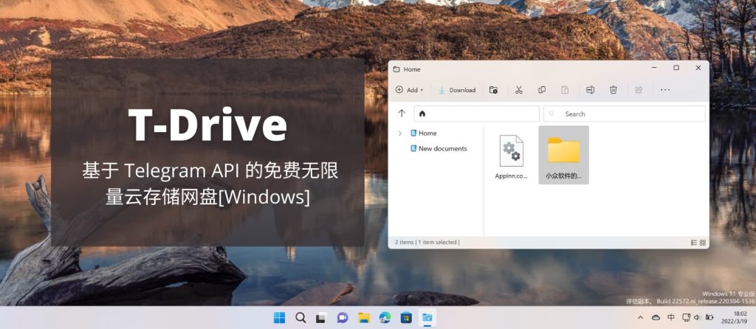Click the Delete trash bin icon

pos(613,90)
